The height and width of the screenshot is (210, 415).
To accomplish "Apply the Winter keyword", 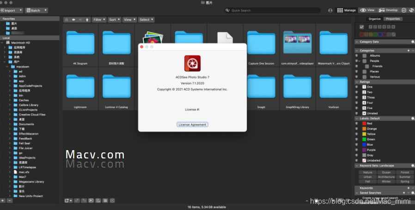I will (x=386, y=181).
